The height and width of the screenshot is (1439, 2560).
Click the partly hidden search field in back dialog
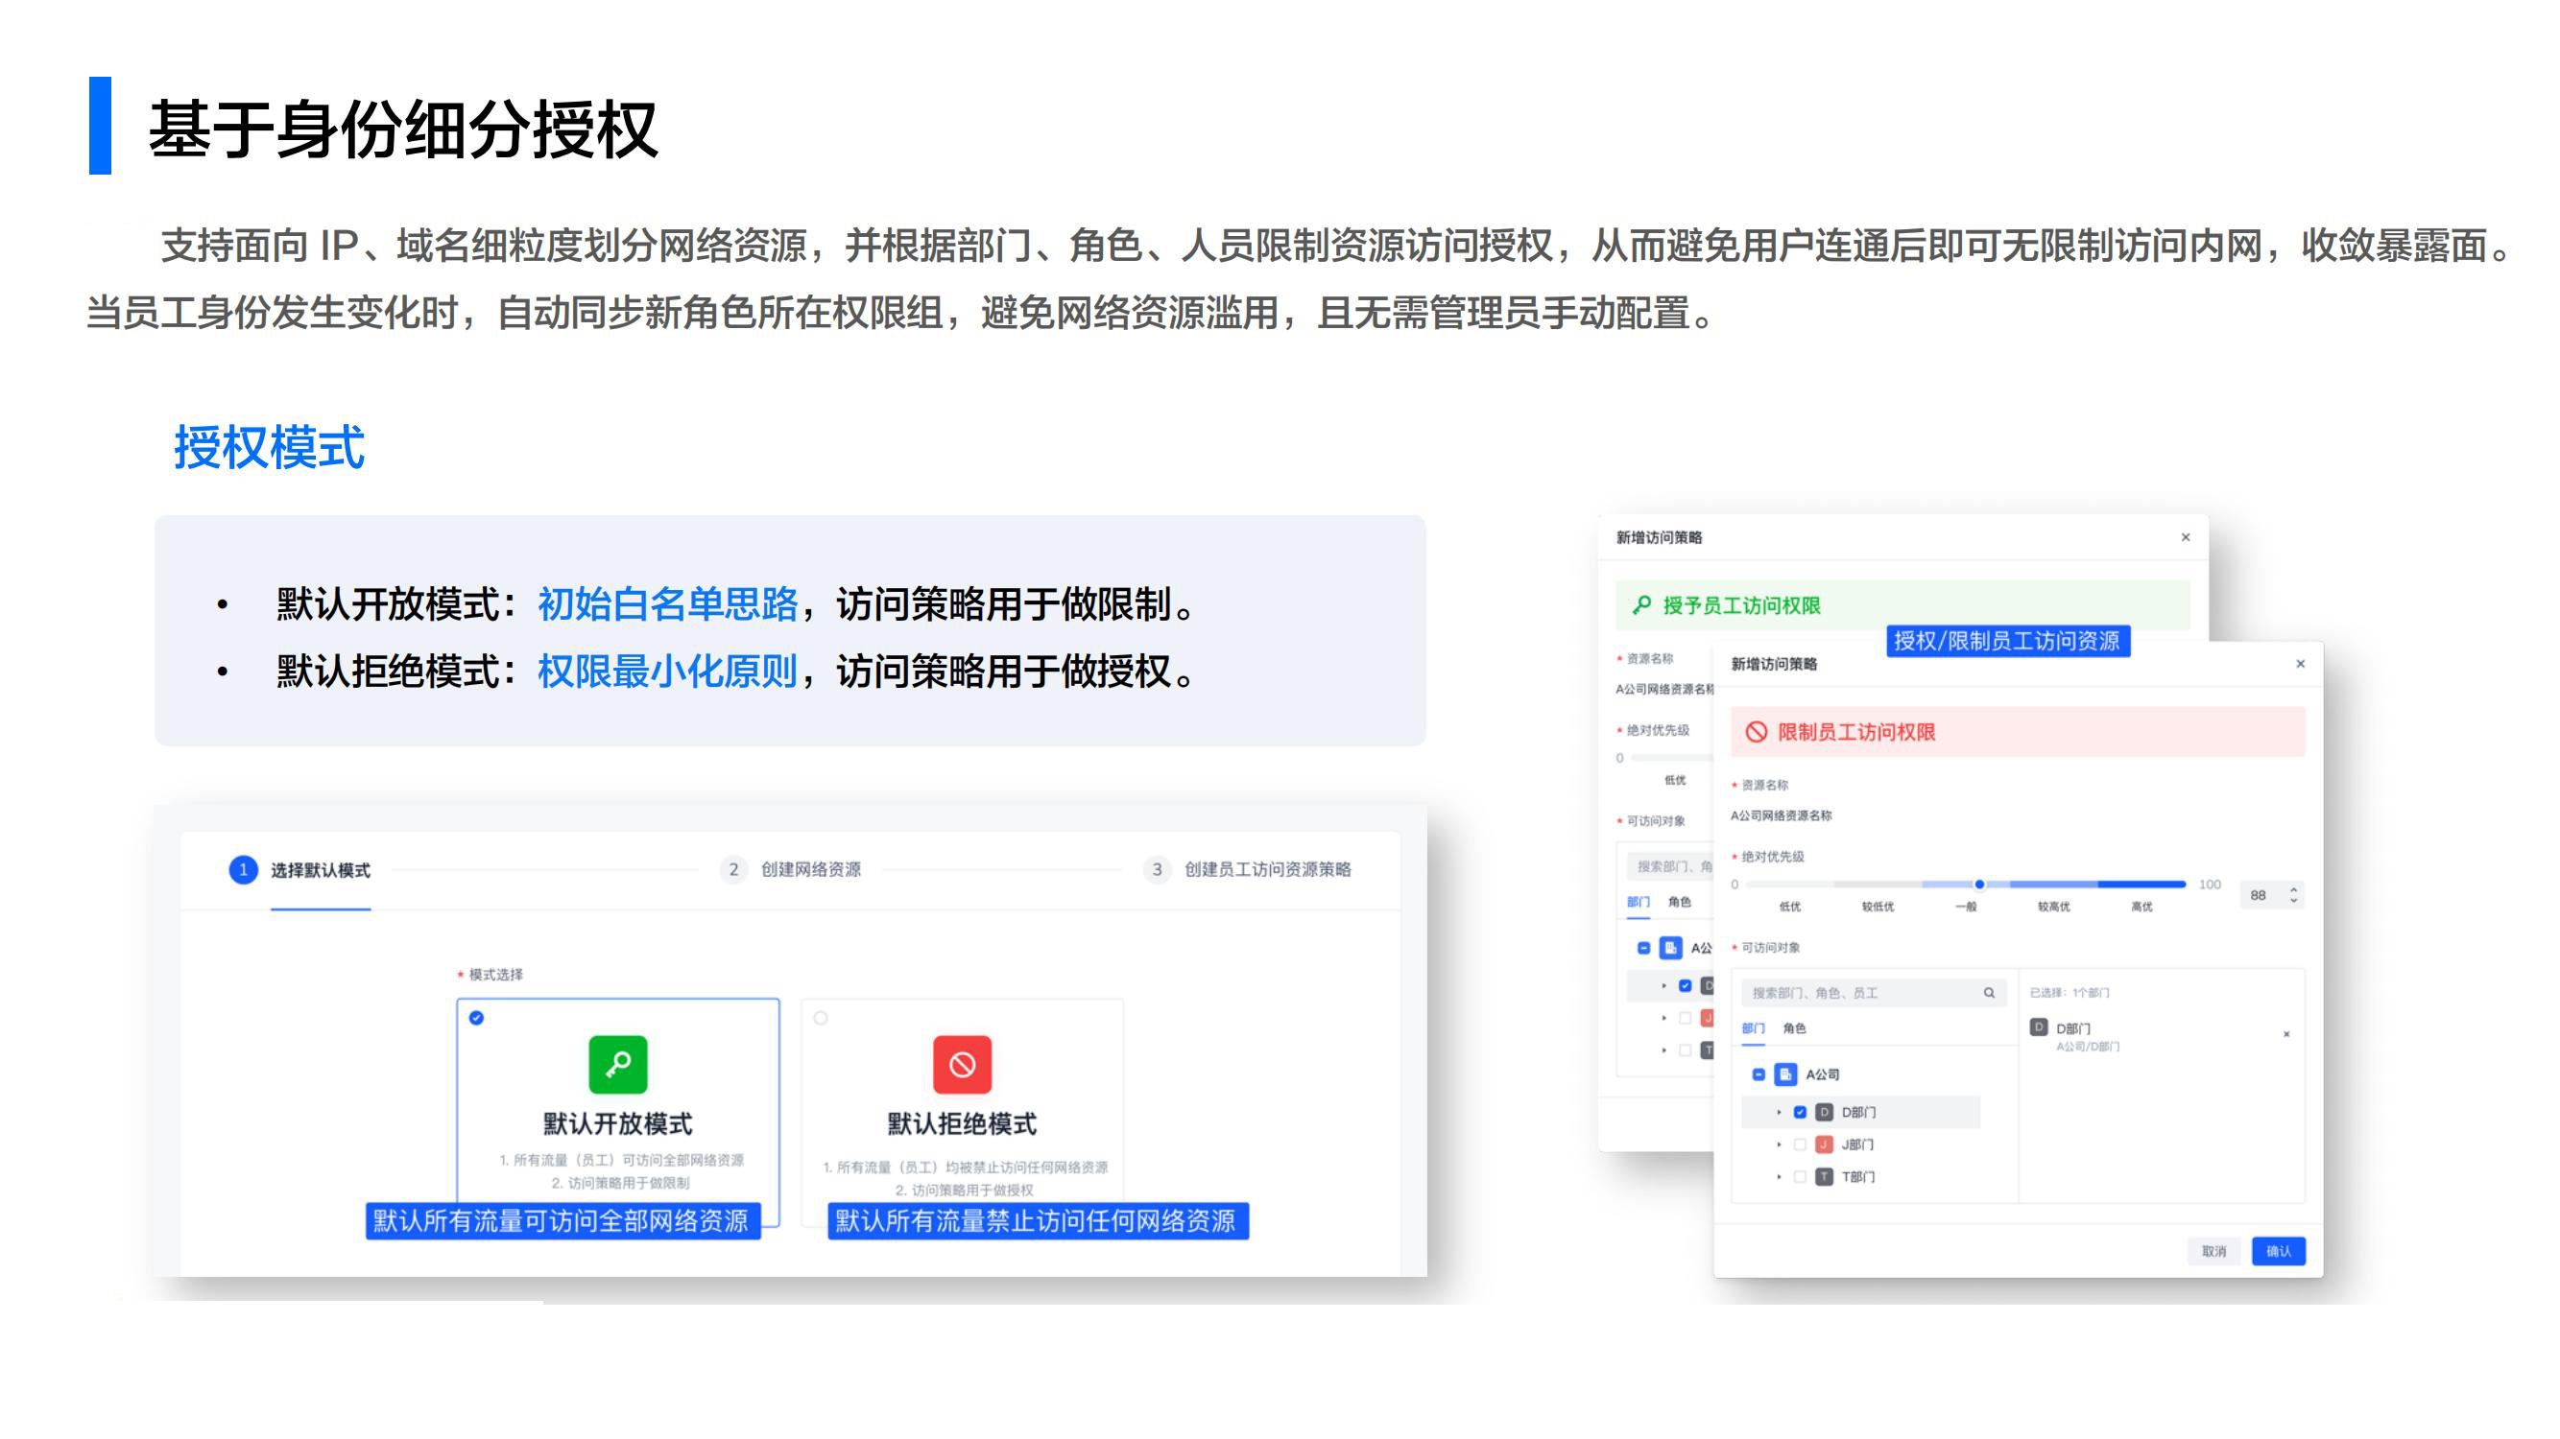coord(1670,866)
